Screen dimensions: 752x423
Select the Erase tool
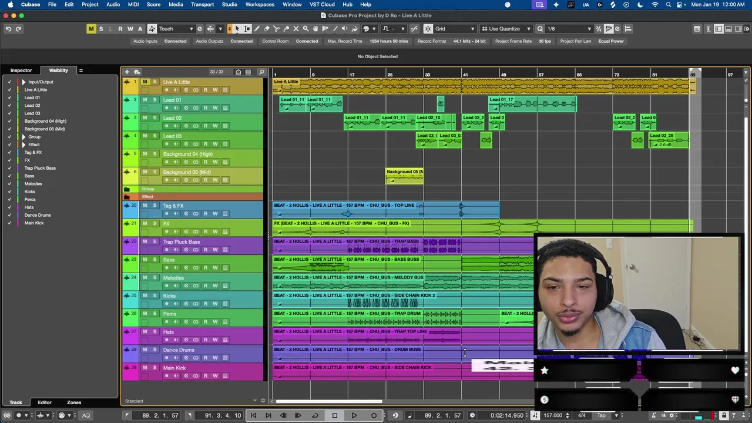pos(267,29)
